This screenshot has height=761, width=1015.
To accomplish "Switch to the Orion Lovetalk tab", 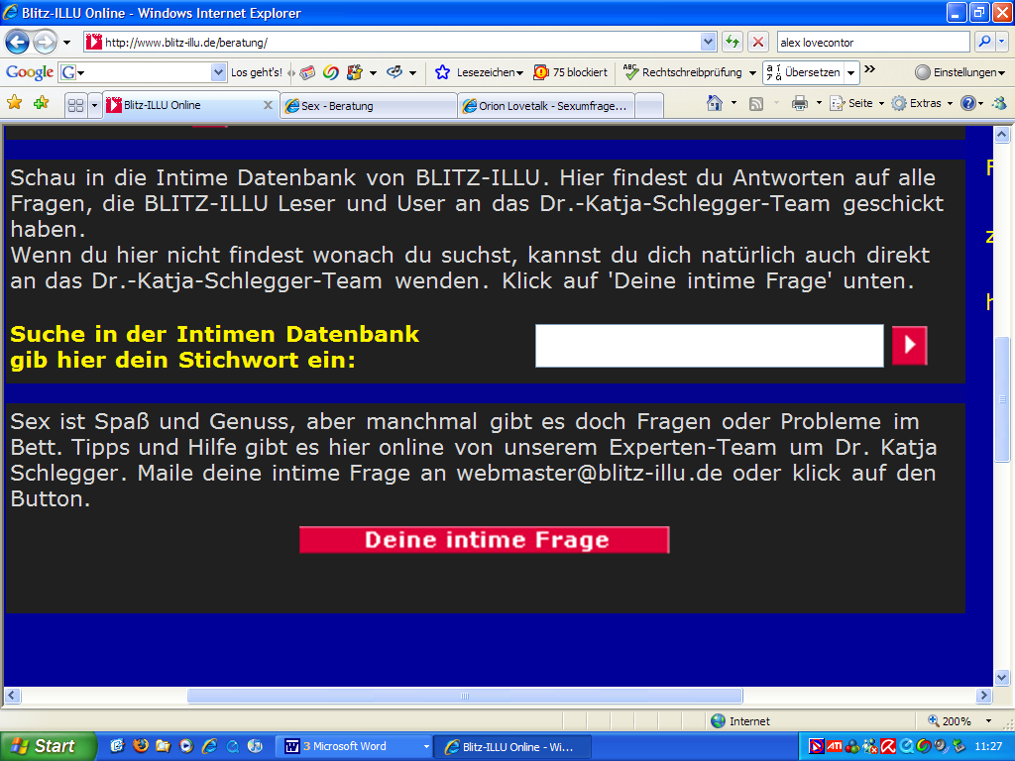I will (x=548, y=105).
